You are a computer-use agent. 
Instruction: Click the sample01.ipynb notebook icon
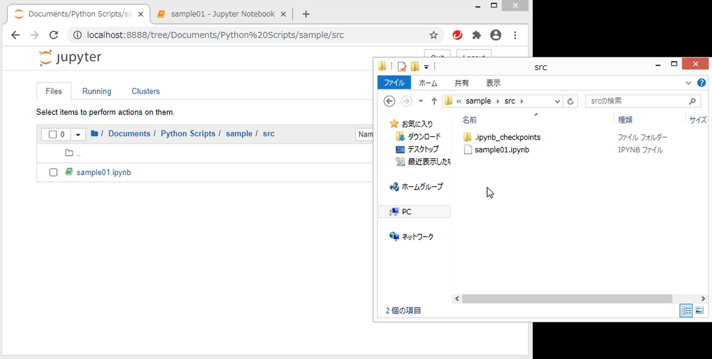pos(69,172)
